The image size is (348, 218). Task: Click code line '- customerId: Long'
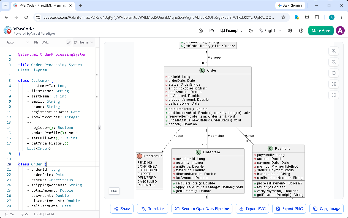[x=47, y=86]
